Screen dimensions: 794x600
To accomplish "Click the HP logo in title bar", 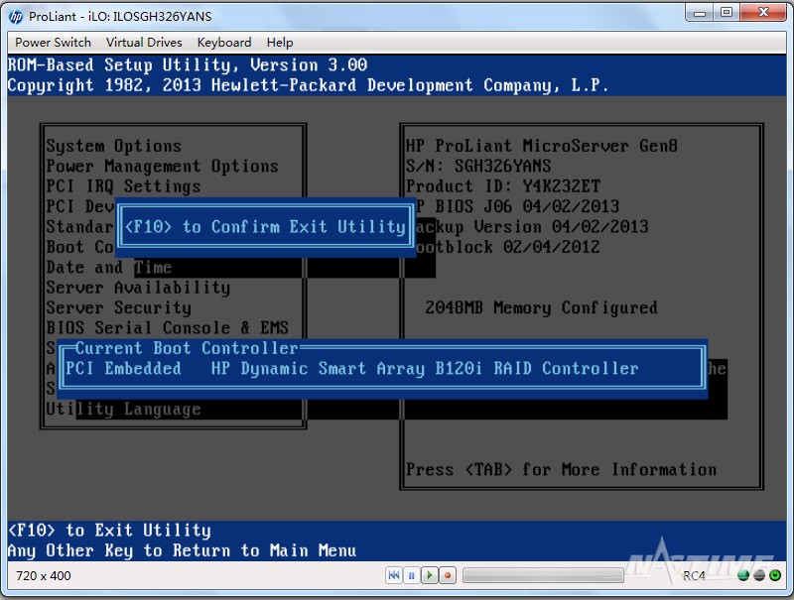I will (16, 17).
